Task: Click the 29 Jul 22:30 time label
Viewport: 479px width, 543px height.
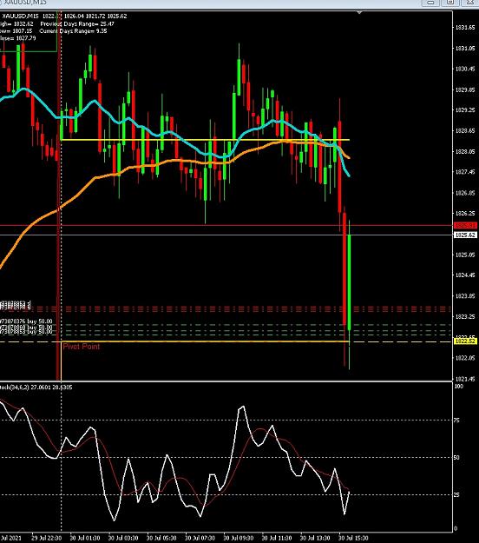Action: pyautogui.click(x=47, y=538)
